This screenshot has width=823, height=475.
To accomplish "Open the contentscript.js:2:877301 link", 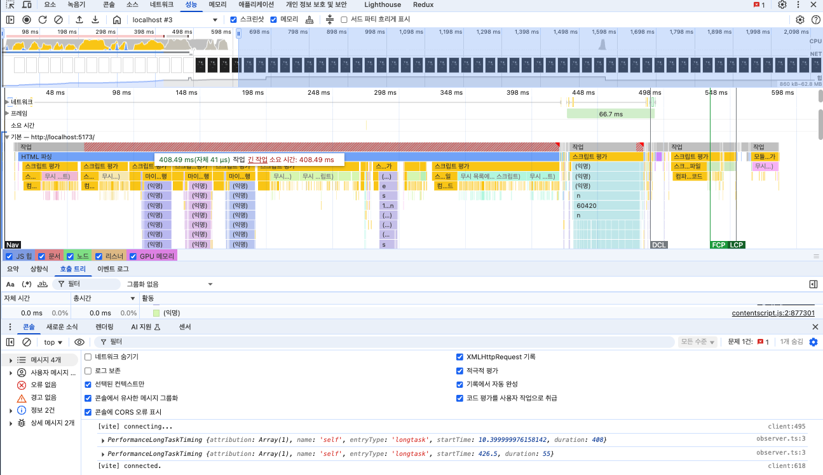I will pyautogui.click(x=773, y=313).
